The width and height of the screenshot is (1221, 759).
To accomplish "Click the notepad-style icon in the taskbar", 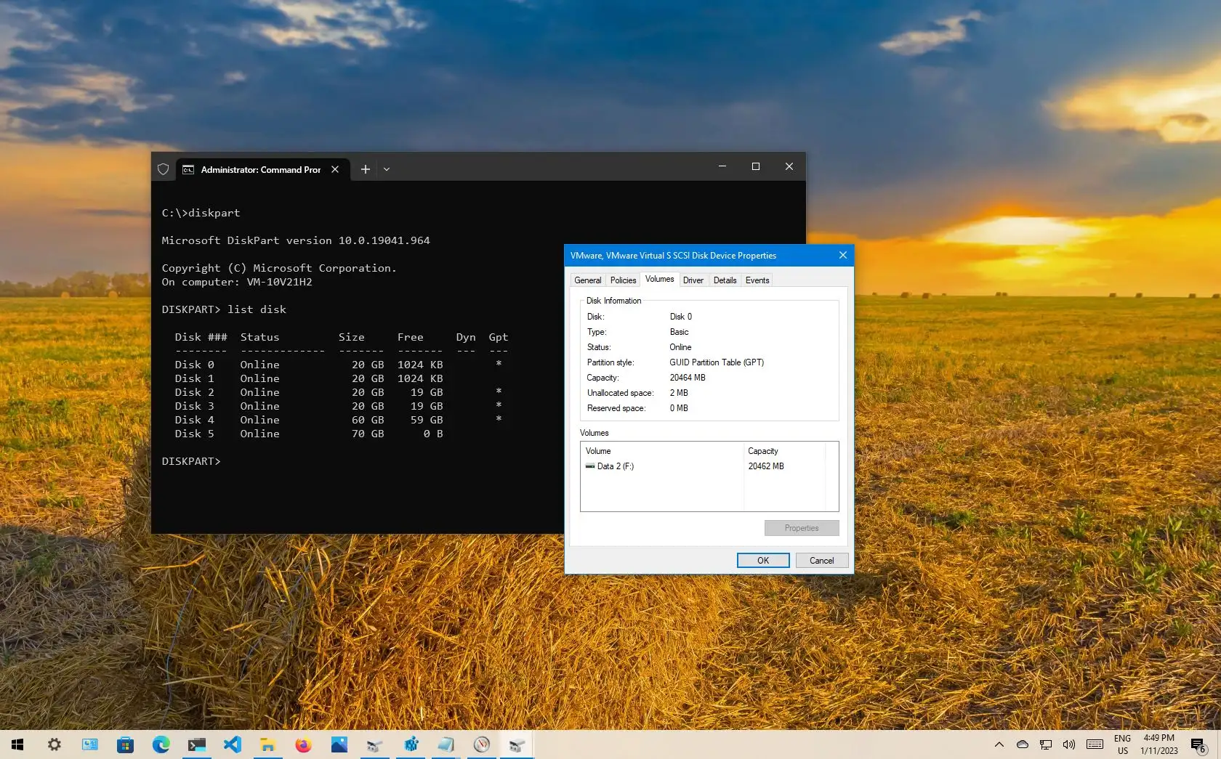I will pyautogui.click(x=446, y=744).
